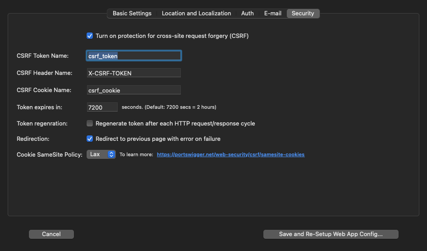Select the Auth tab

247,14
